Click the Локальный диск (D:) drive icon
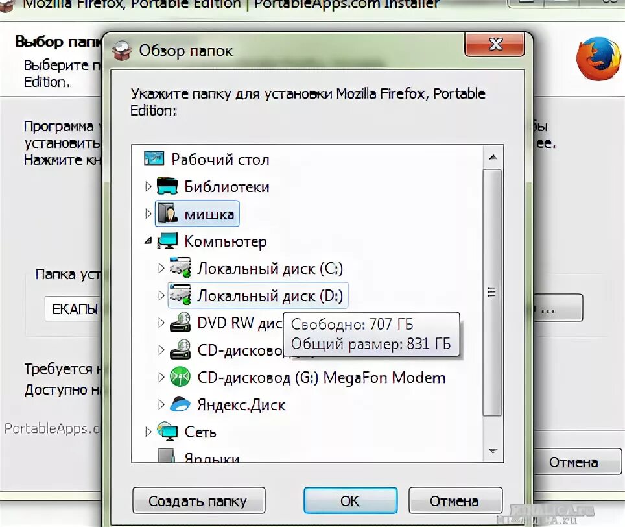 coord(181,295)
